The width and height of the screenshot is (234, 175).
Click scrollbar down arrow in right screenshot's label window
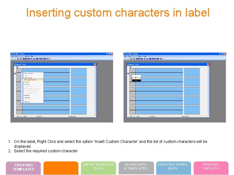coord(208,115)
